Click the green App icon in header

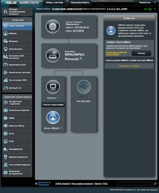coord(150,9)
